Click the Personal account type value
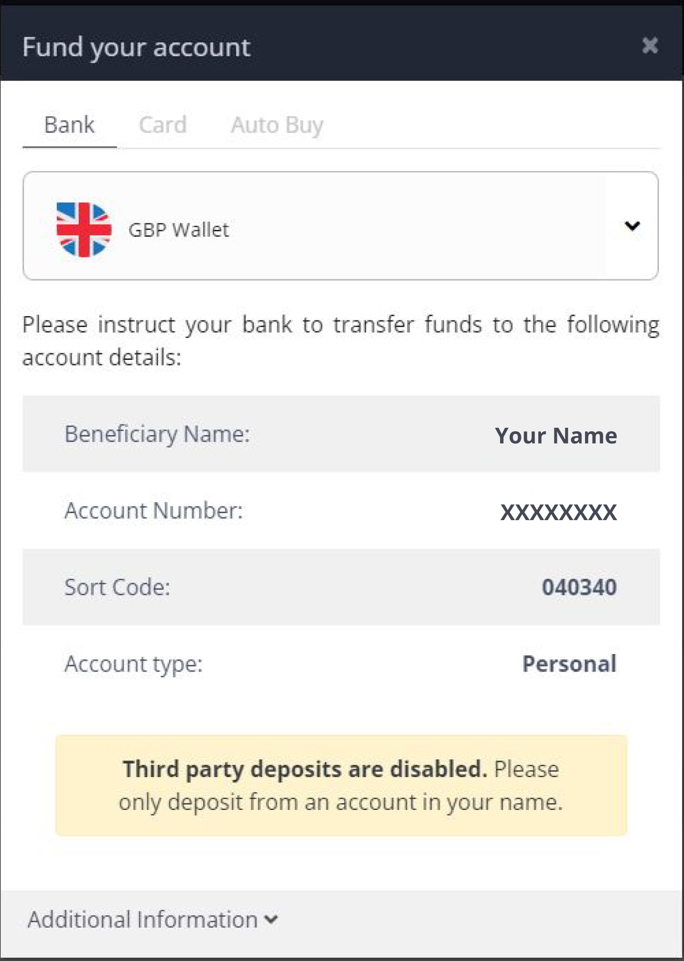 click(569, 664)
